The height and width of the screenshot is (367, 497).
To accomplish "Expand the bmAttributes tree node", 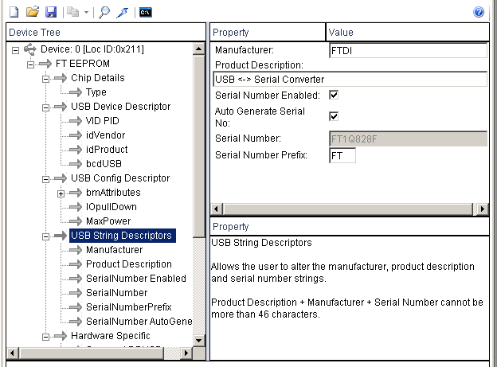I will click(61, 193).
